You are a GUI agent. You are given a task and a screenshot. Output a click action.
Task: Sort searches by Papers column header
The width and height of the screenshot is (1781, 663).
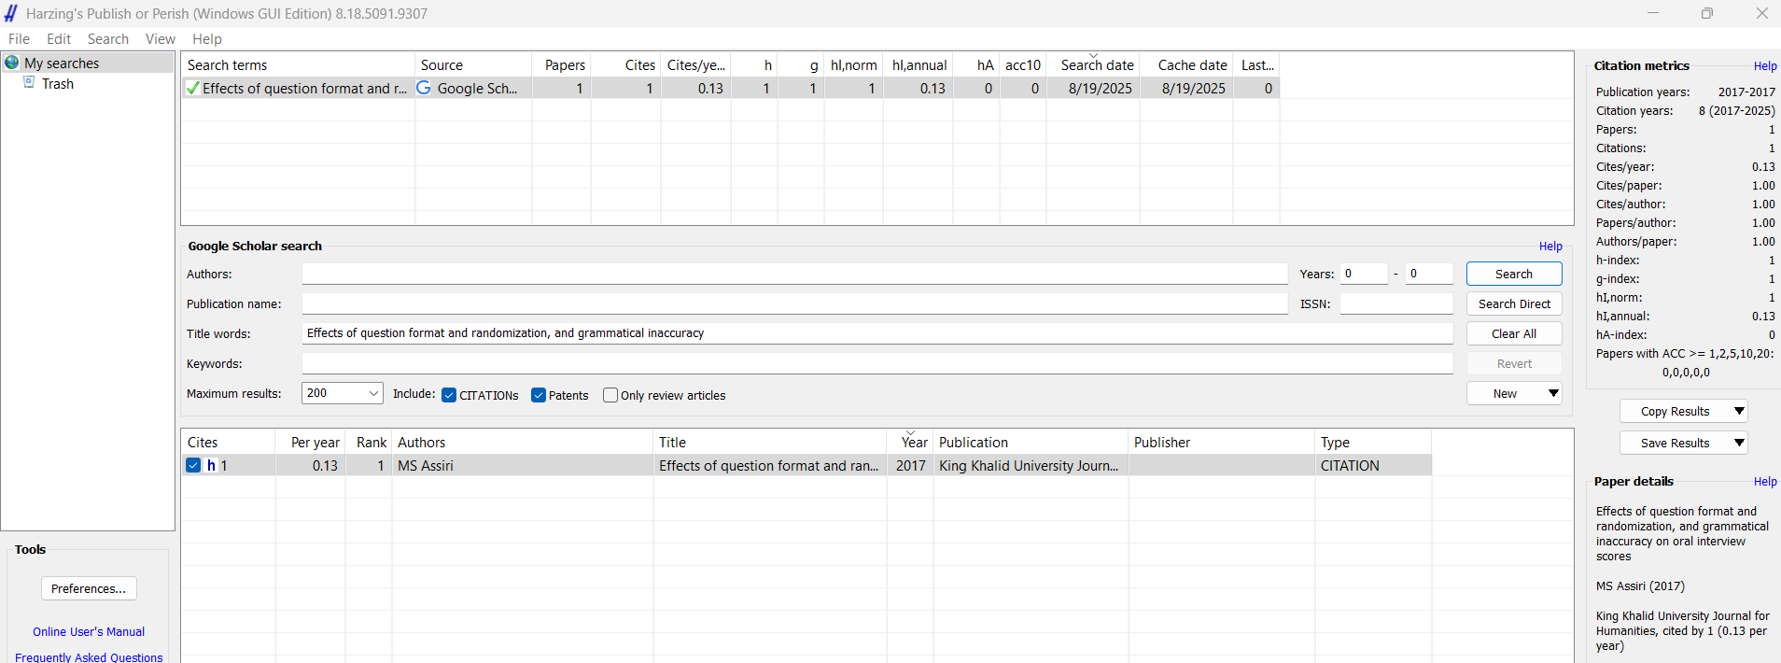click(x=562, y=64)
